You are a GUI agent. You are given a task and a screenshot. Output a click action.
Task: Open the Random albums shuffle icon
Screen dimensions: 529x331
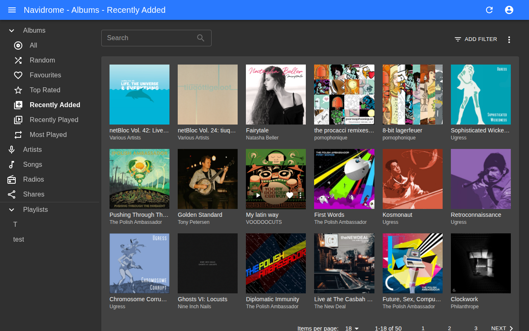pos(18,60)
